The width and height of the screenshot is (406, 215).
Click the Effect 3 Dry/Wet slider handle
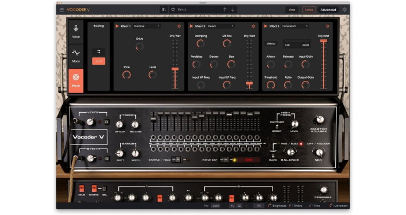pyautogui.click(x=324, y=41)
